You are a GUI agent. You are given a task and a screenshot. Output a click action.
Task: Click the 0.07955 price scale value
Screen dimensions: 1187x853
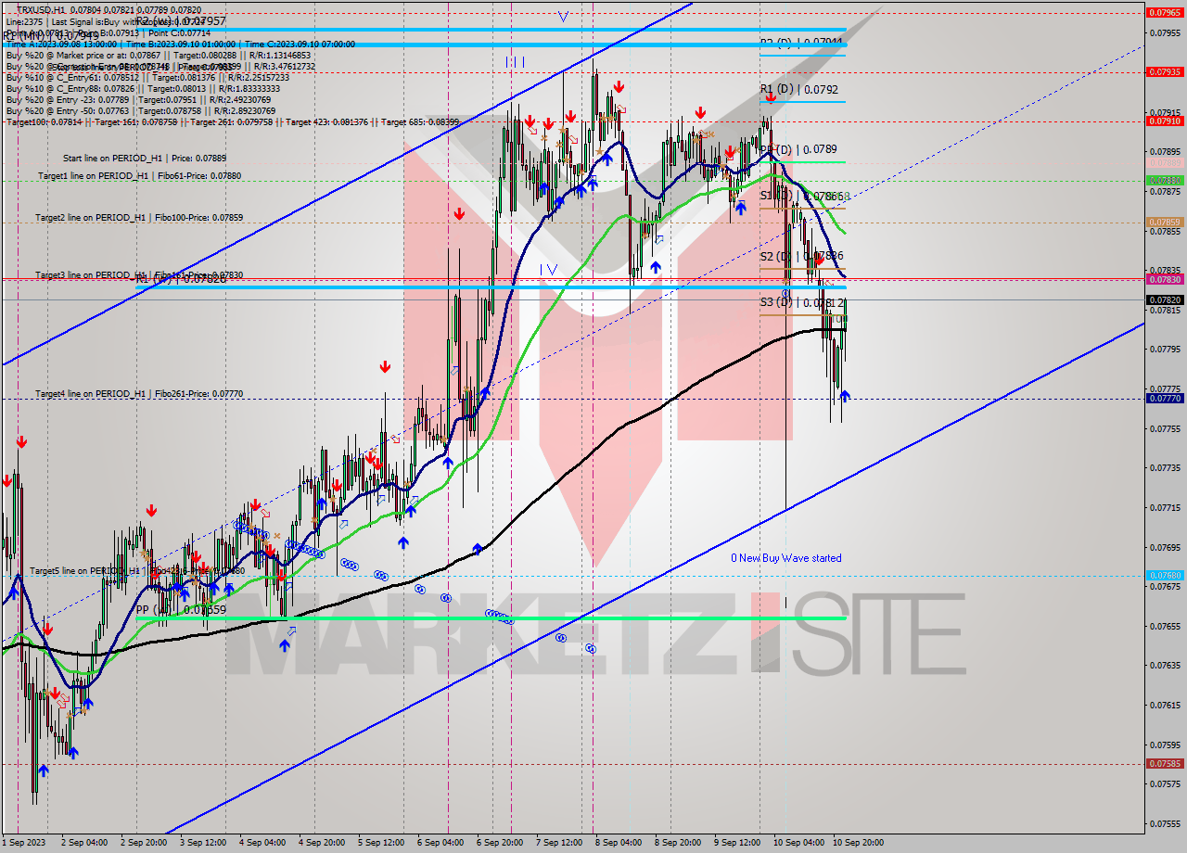coord(1165,33)
